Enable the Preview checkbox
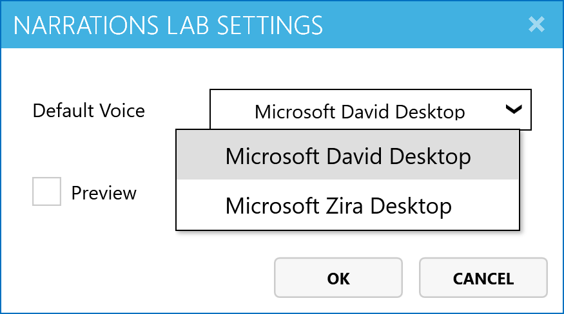 tap(46, 192)
